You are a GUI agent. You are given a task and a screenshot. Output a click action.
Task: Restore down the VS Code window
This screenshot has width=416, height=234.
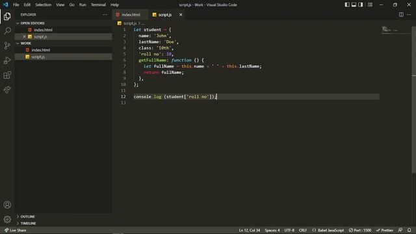(395, 5)
